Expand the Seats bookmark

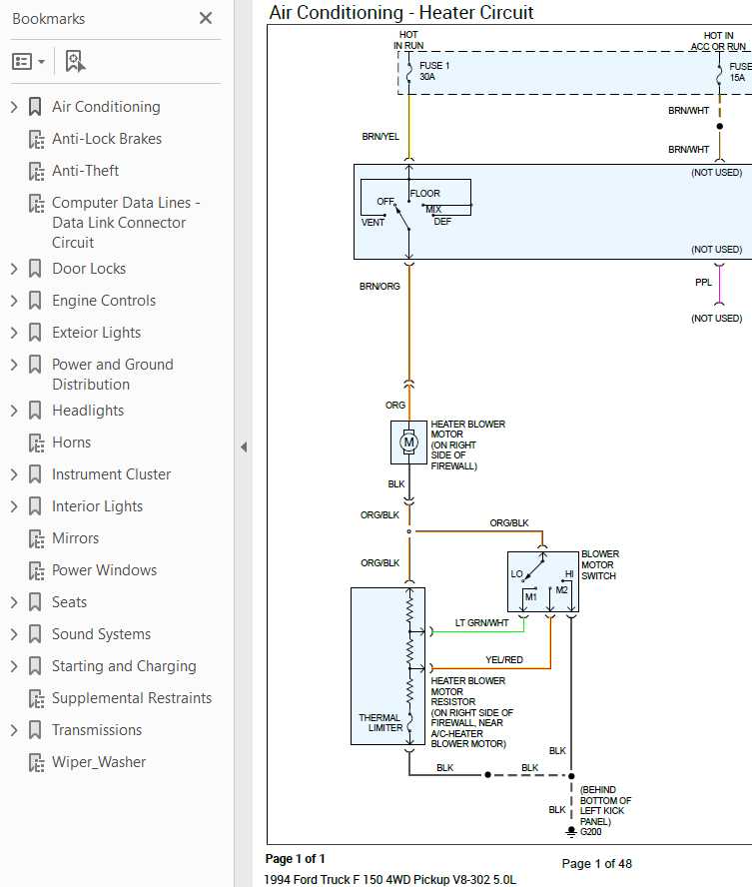tap(14, 602)
